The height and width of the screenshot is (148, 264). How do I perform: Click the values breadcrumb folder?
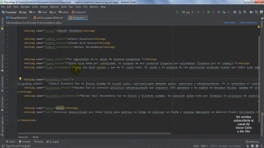[64, 12]
